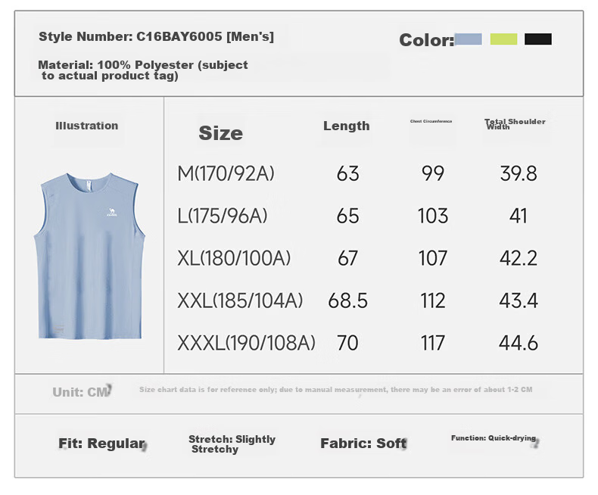Select the black color swatch

[537, 39]
